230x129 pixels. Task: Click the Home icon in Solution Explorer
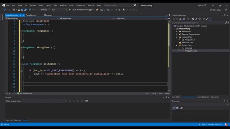tap(180, 19)
